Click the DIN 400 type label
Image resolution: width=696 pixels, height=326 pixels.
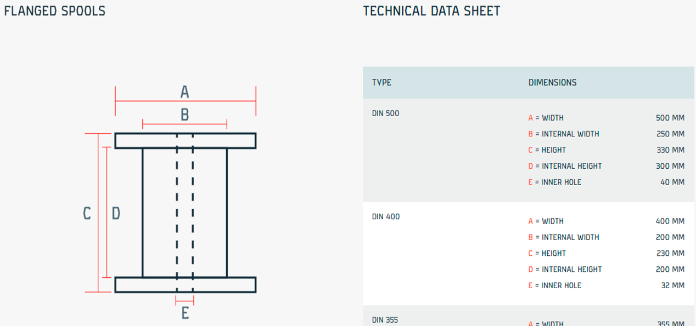(385, 217)
